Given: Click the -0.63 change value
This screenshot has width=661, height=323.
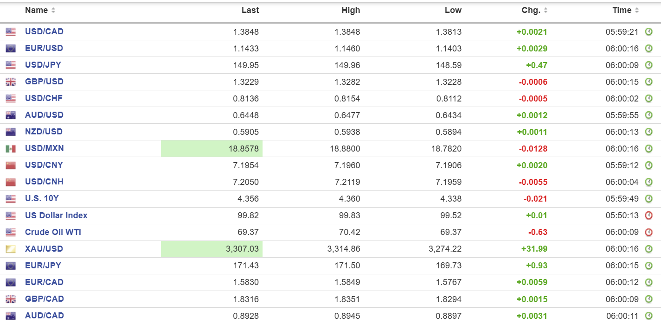Looking at the screenshot, I should (538, 232).
